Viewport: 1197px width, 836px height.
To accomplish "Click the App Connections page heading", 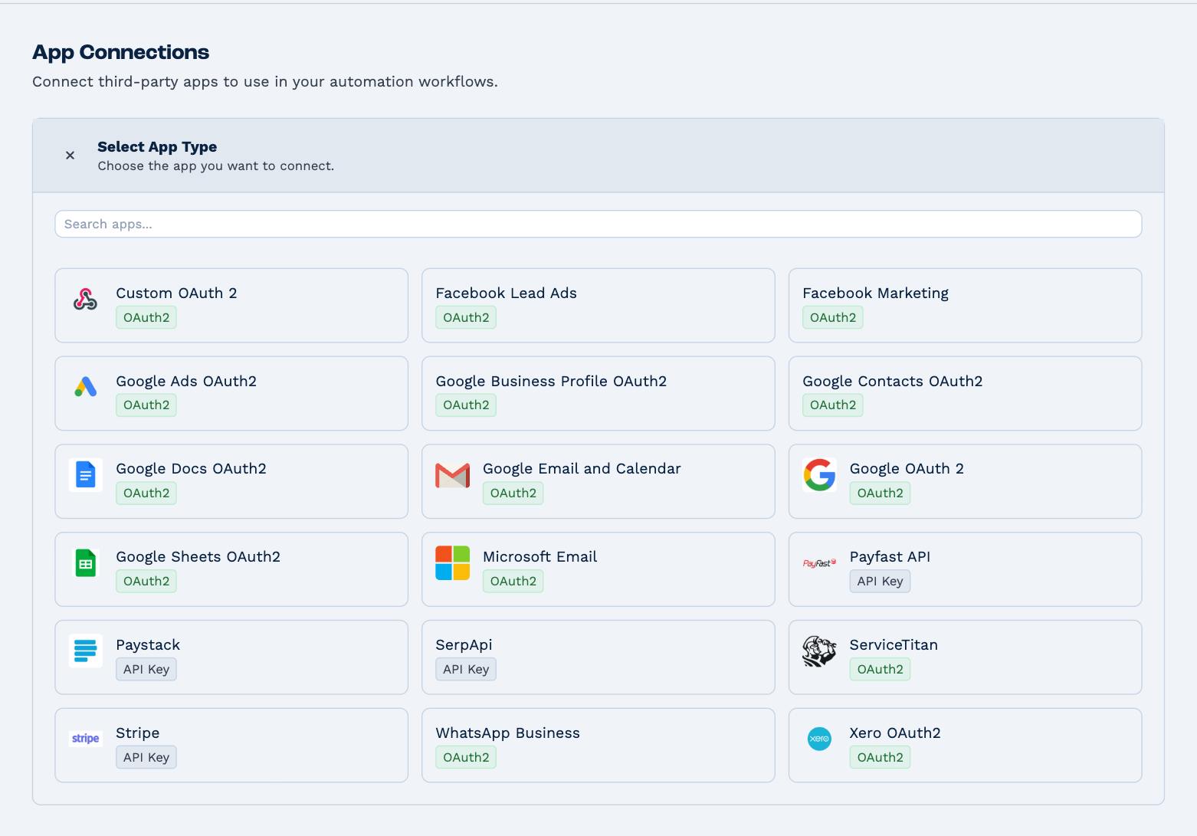I will click(x=120, y=52).
